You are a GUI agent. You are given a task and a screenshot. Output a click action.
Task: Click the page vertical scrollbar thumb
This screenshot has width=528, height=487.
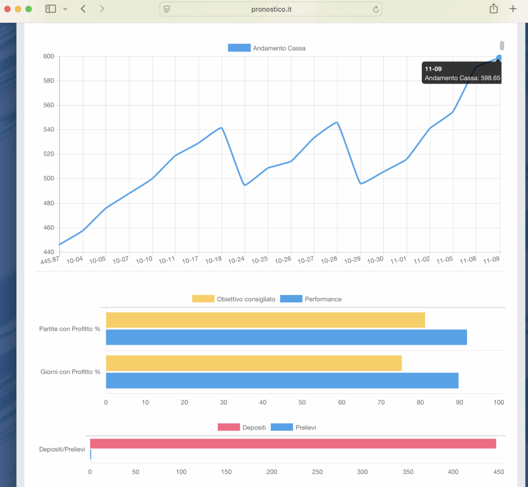tap(502, 45)
